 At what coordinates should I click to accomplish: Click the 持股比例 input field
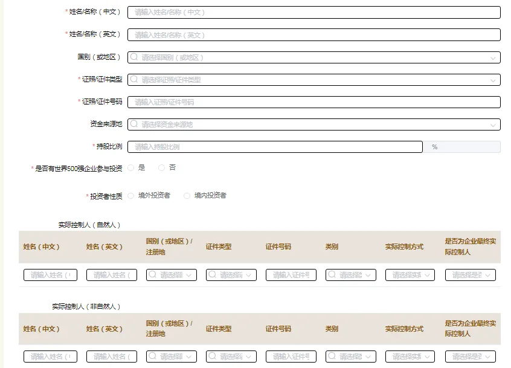(x=275, y=147)
